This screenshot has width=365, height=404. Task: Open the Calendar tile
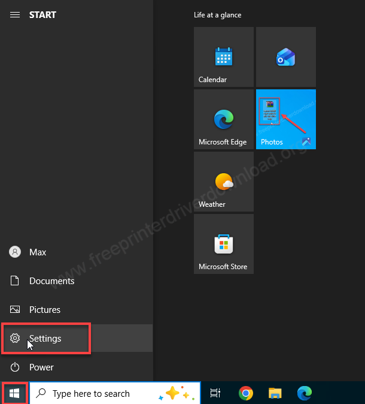point(224,57)
